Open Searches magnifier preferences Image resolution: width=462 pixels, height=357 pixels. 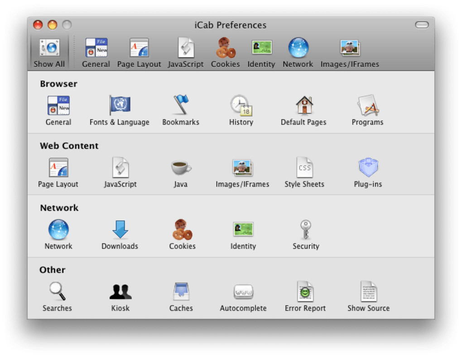coord(57,297)
